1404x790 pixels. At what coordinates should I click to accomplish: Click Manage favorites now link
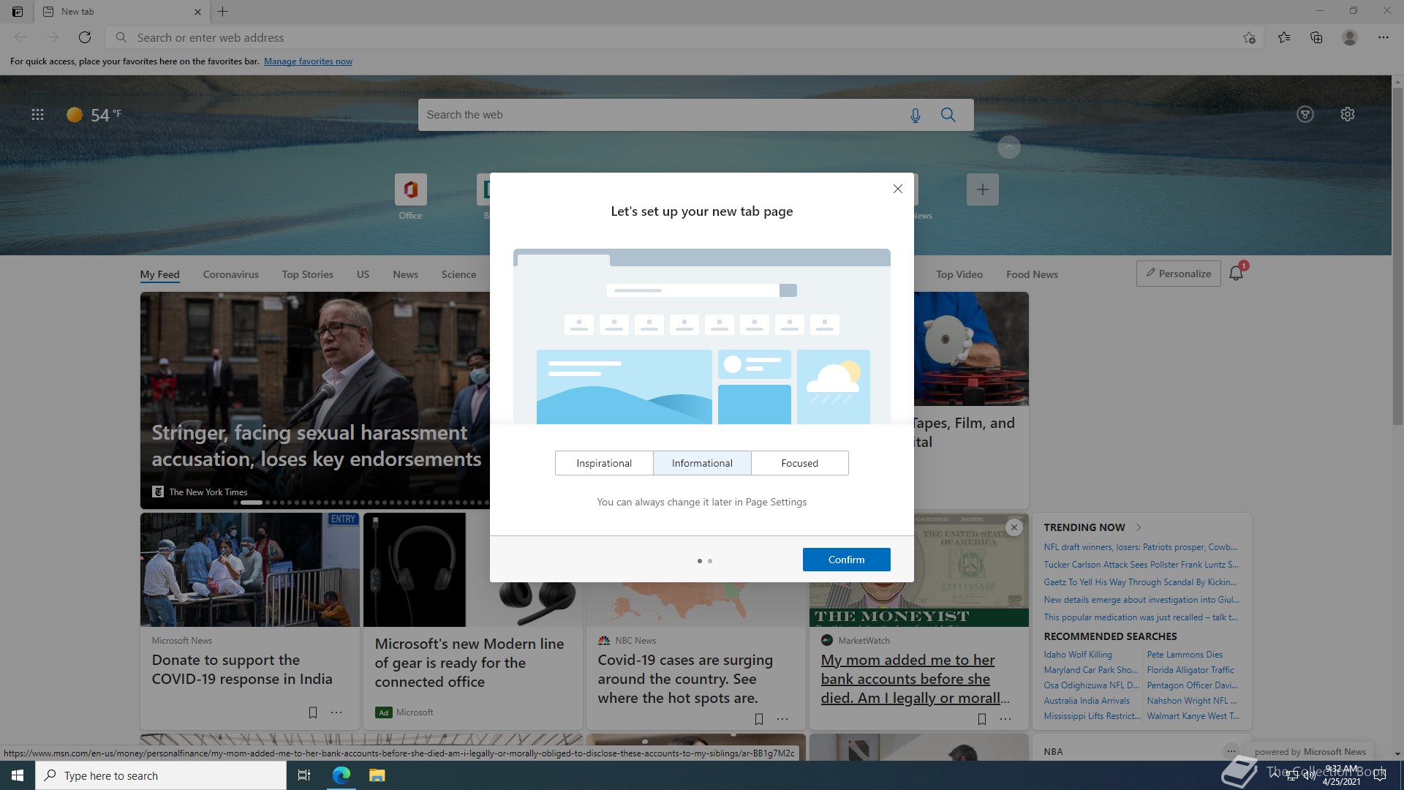tap(308, 61)
